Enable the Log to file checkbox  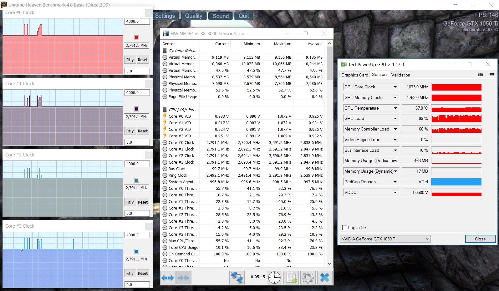tap(345, 228)
